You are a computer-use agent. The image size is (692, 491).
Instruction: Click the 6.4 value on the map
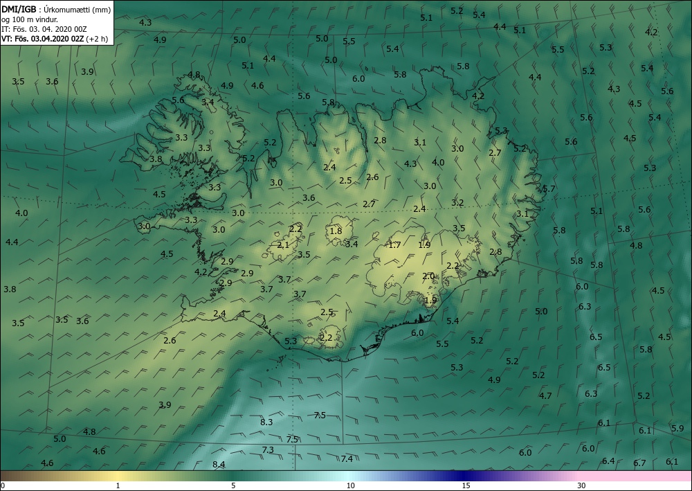[x=608, y=461]
